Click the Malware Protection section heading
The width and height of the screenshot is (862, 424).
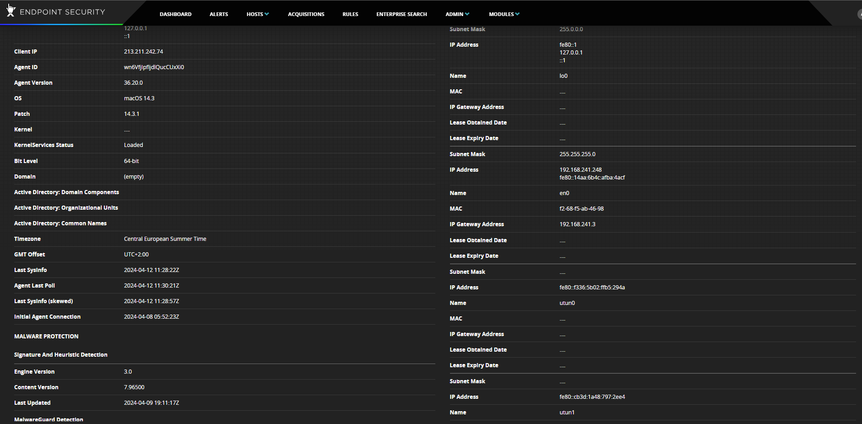tap(46, 337)
